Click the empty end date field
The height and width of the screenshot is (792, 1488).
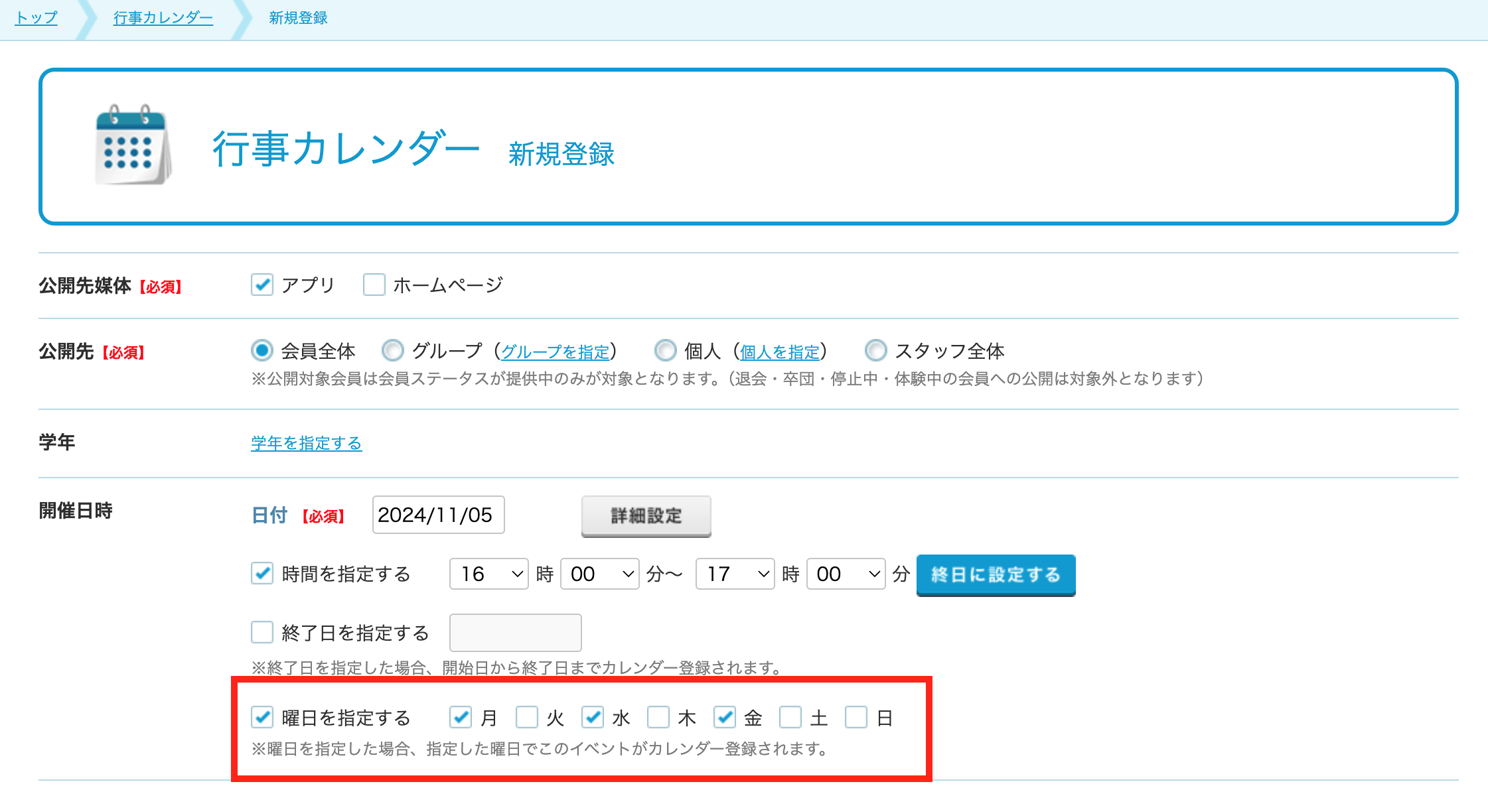[x=516, y=633]
